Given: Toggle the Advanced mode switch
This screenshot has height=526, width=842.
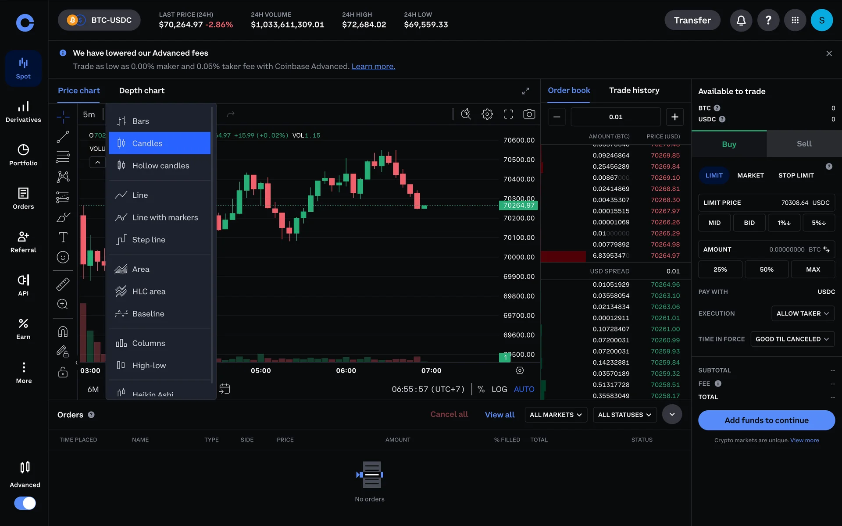Looking at the screenshot, I should click(x=25, y=503).
